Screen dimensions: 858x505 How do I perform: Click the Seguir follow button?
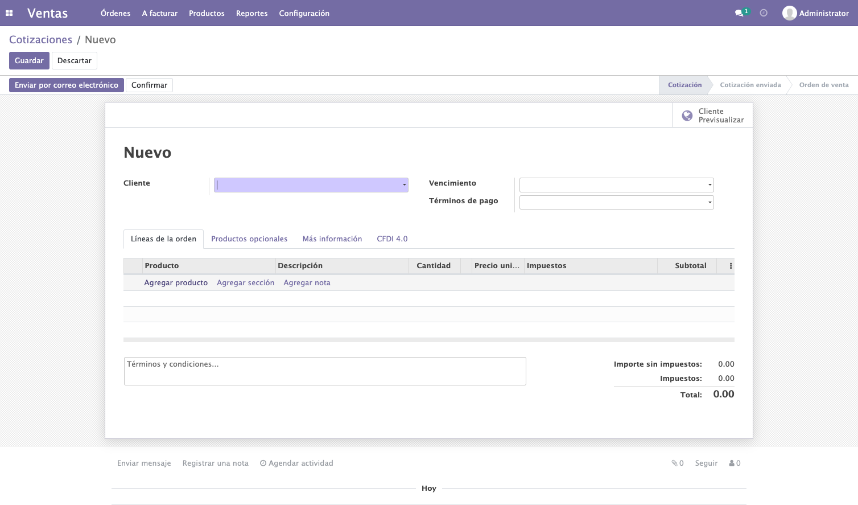click(706, 463)
